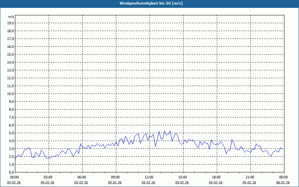Click the 3,0 y-axis label
299x187 pixels.
12,148
